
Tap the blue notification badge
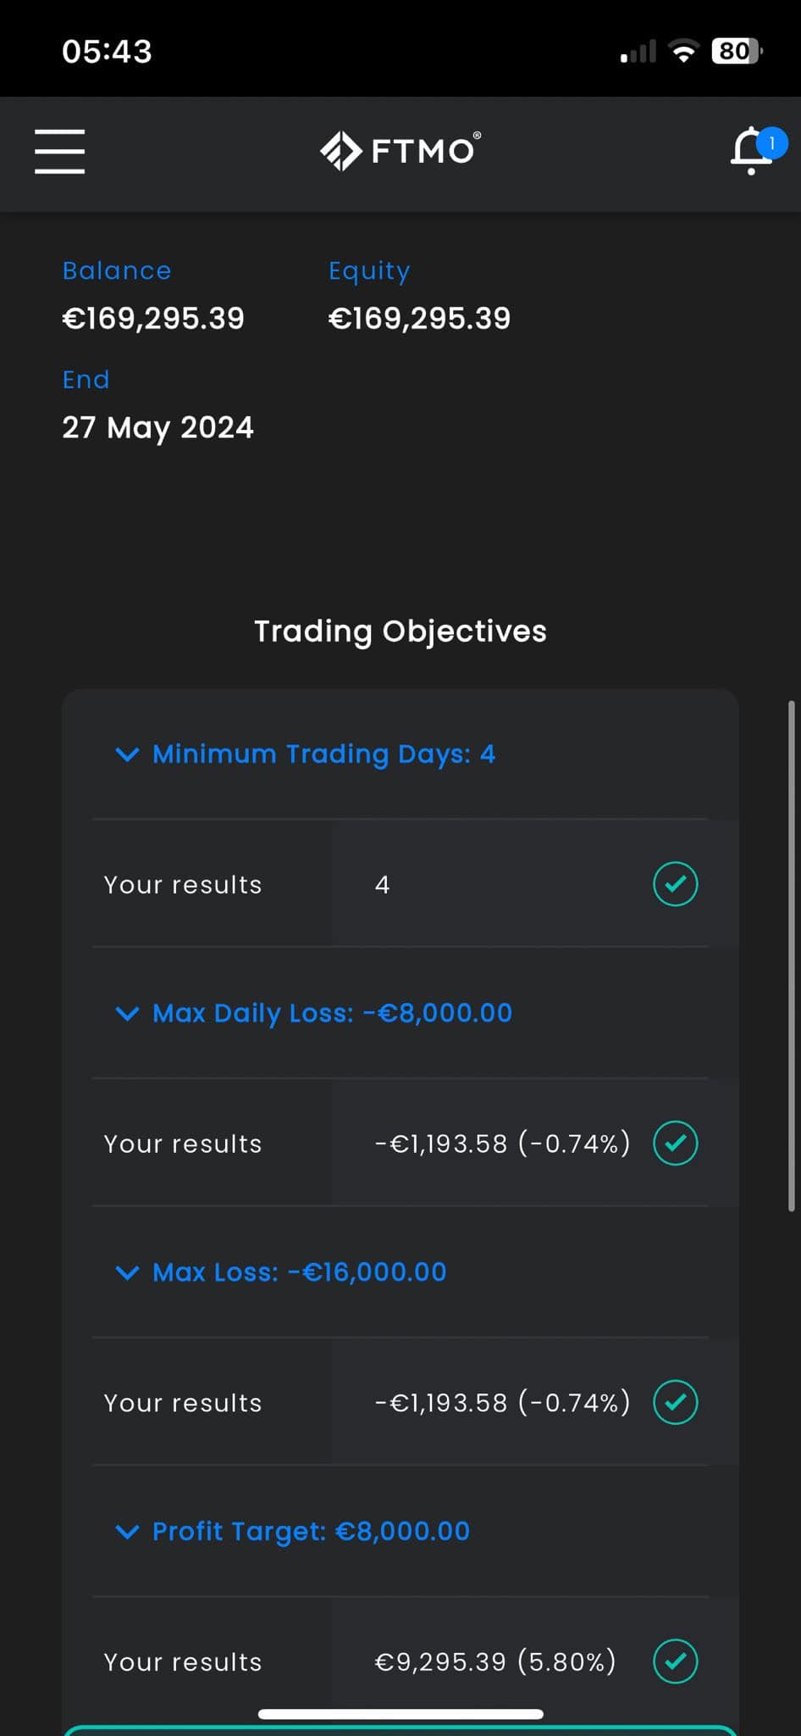click(x=771, y=142)
